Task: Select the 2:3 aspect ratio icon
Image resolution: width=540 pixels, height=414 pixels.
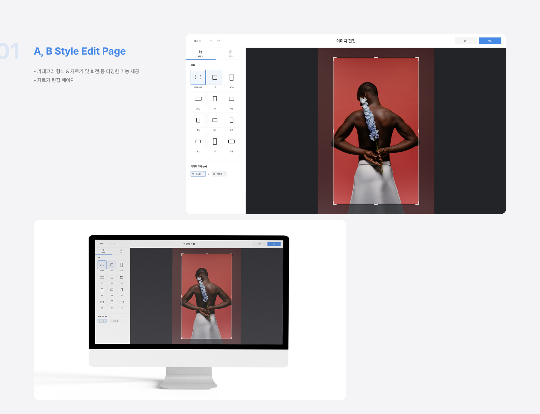Action: [x=231, y=120]
